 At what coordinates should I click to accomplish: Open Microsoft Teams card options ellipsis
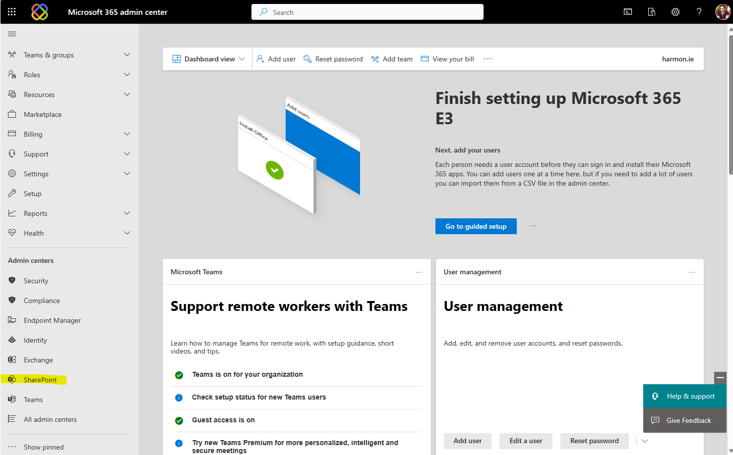pyautogui.click(x=419, y=272)
